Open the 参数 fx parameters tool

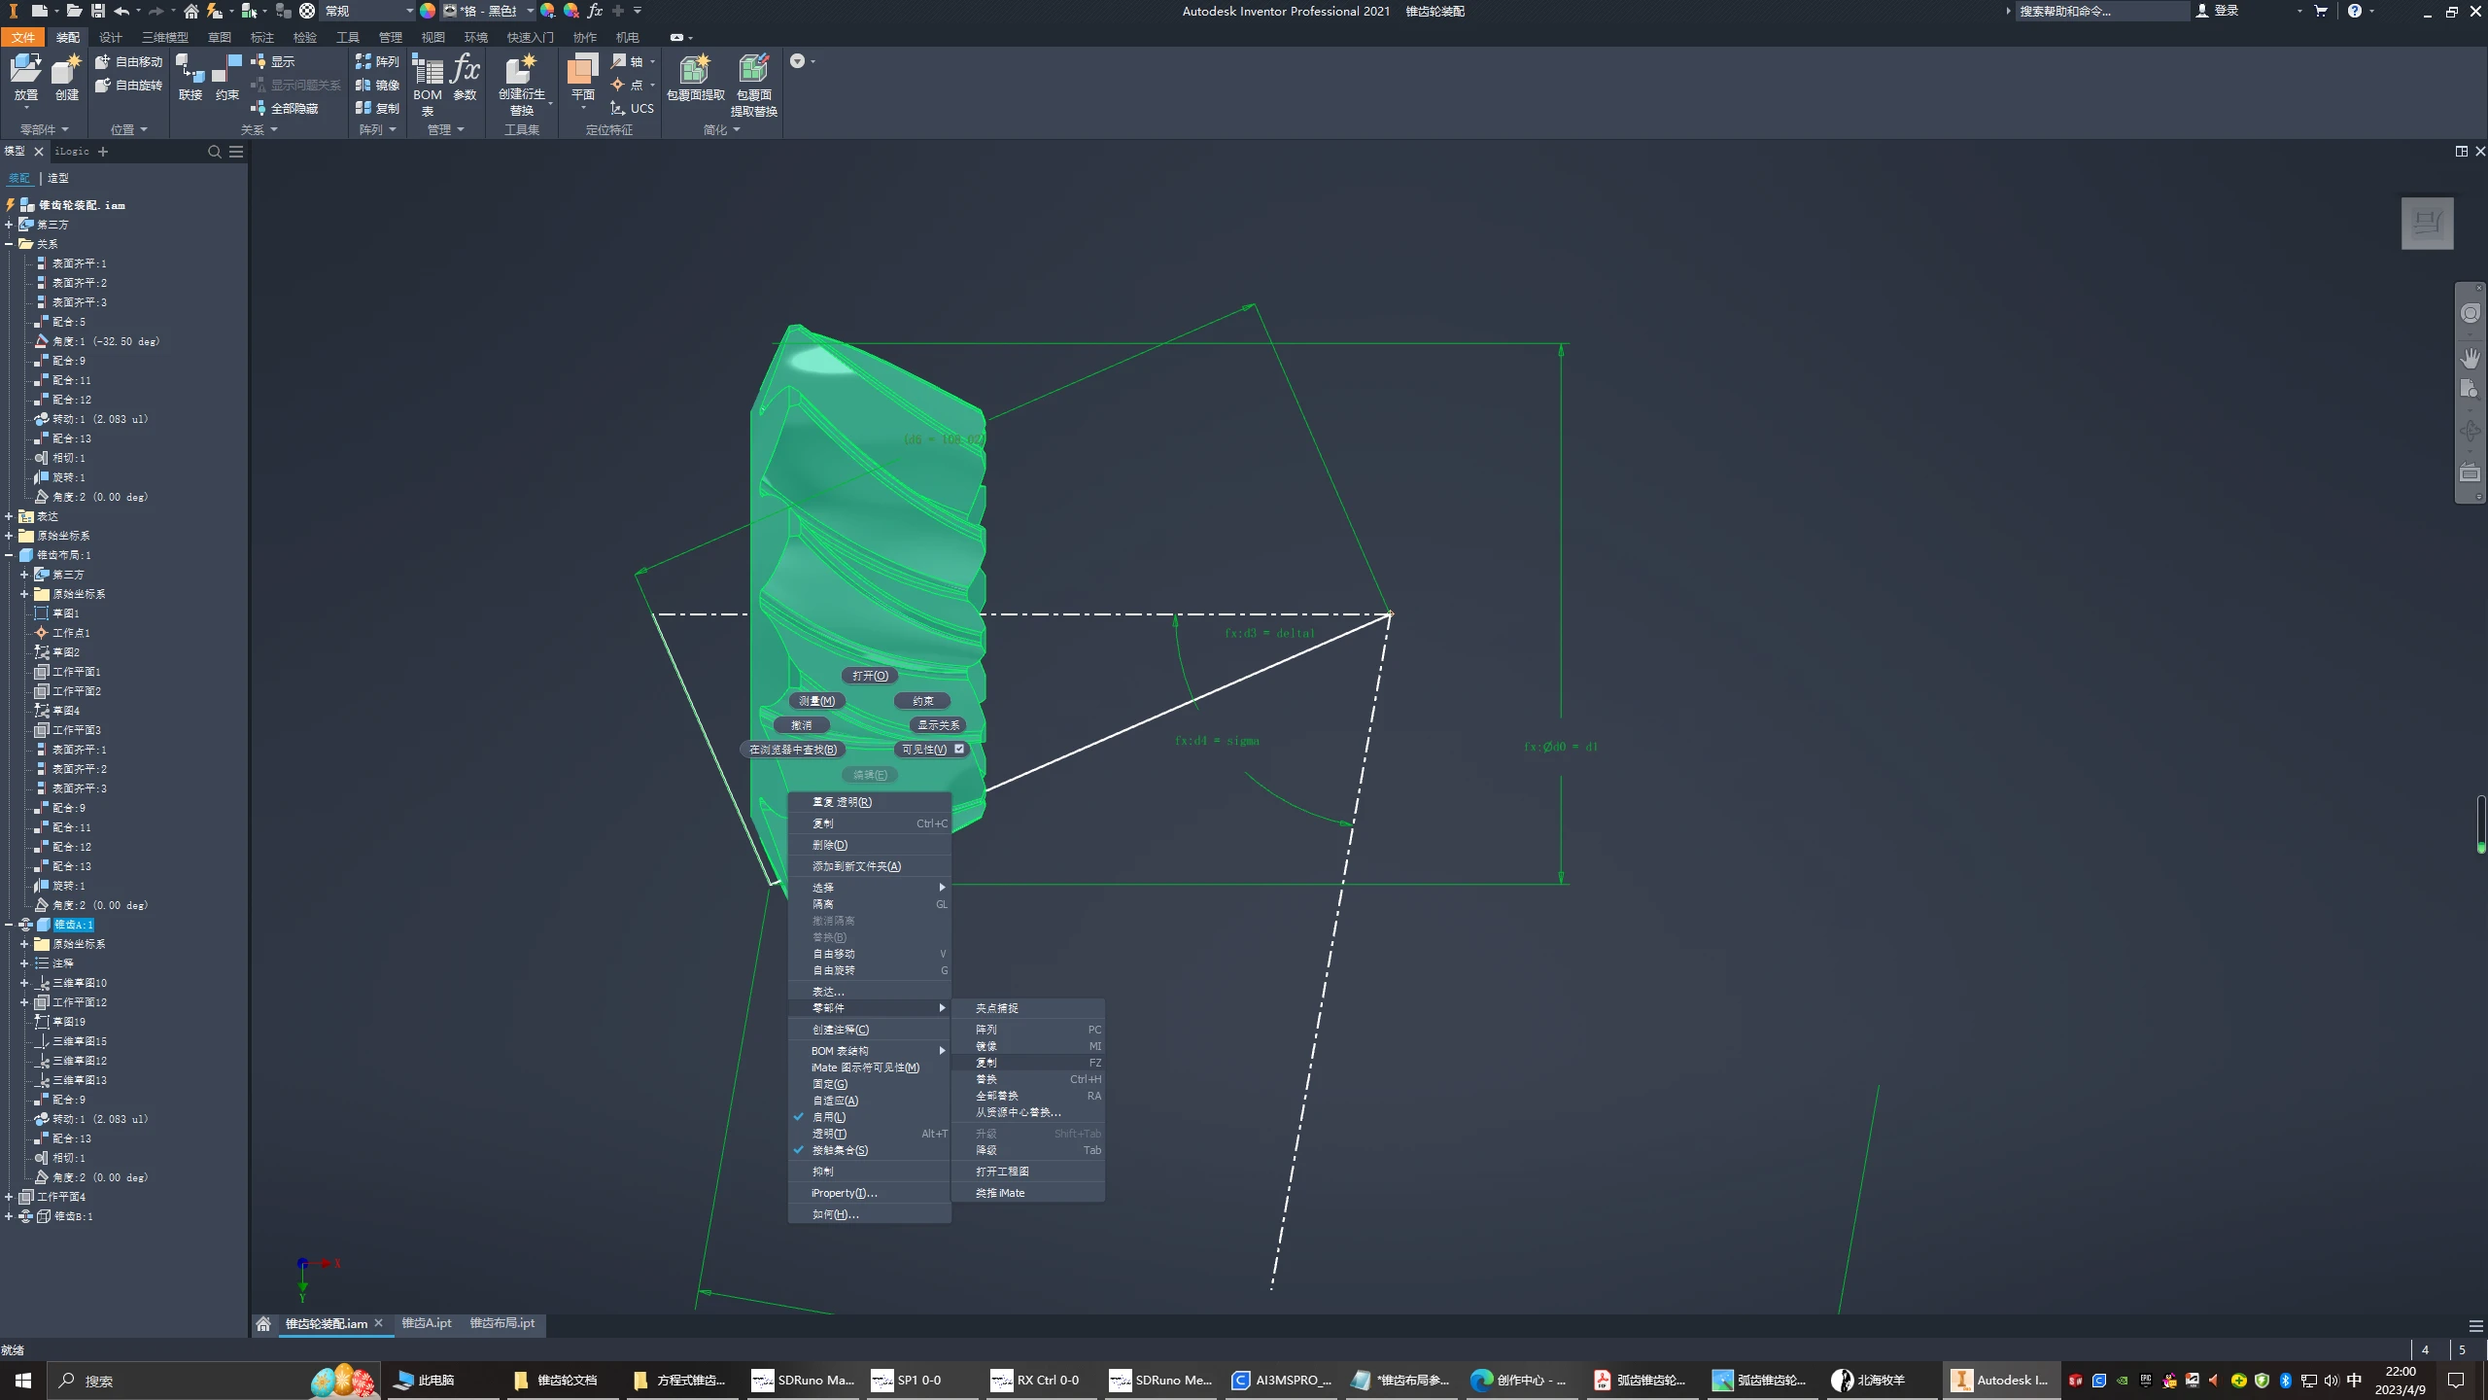(466, 76)
